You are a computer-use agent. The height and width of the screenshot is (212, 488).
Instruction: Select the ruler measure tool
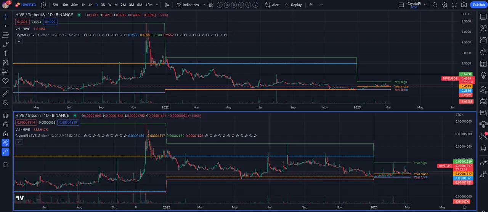tap(5, 93)
